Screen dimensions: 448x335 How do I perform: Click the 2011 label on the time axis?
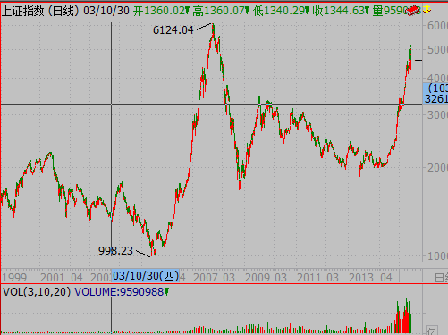(x=309, y=278)
